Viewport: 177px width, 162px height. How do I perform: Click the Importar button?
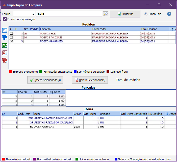tap(125, 14)
